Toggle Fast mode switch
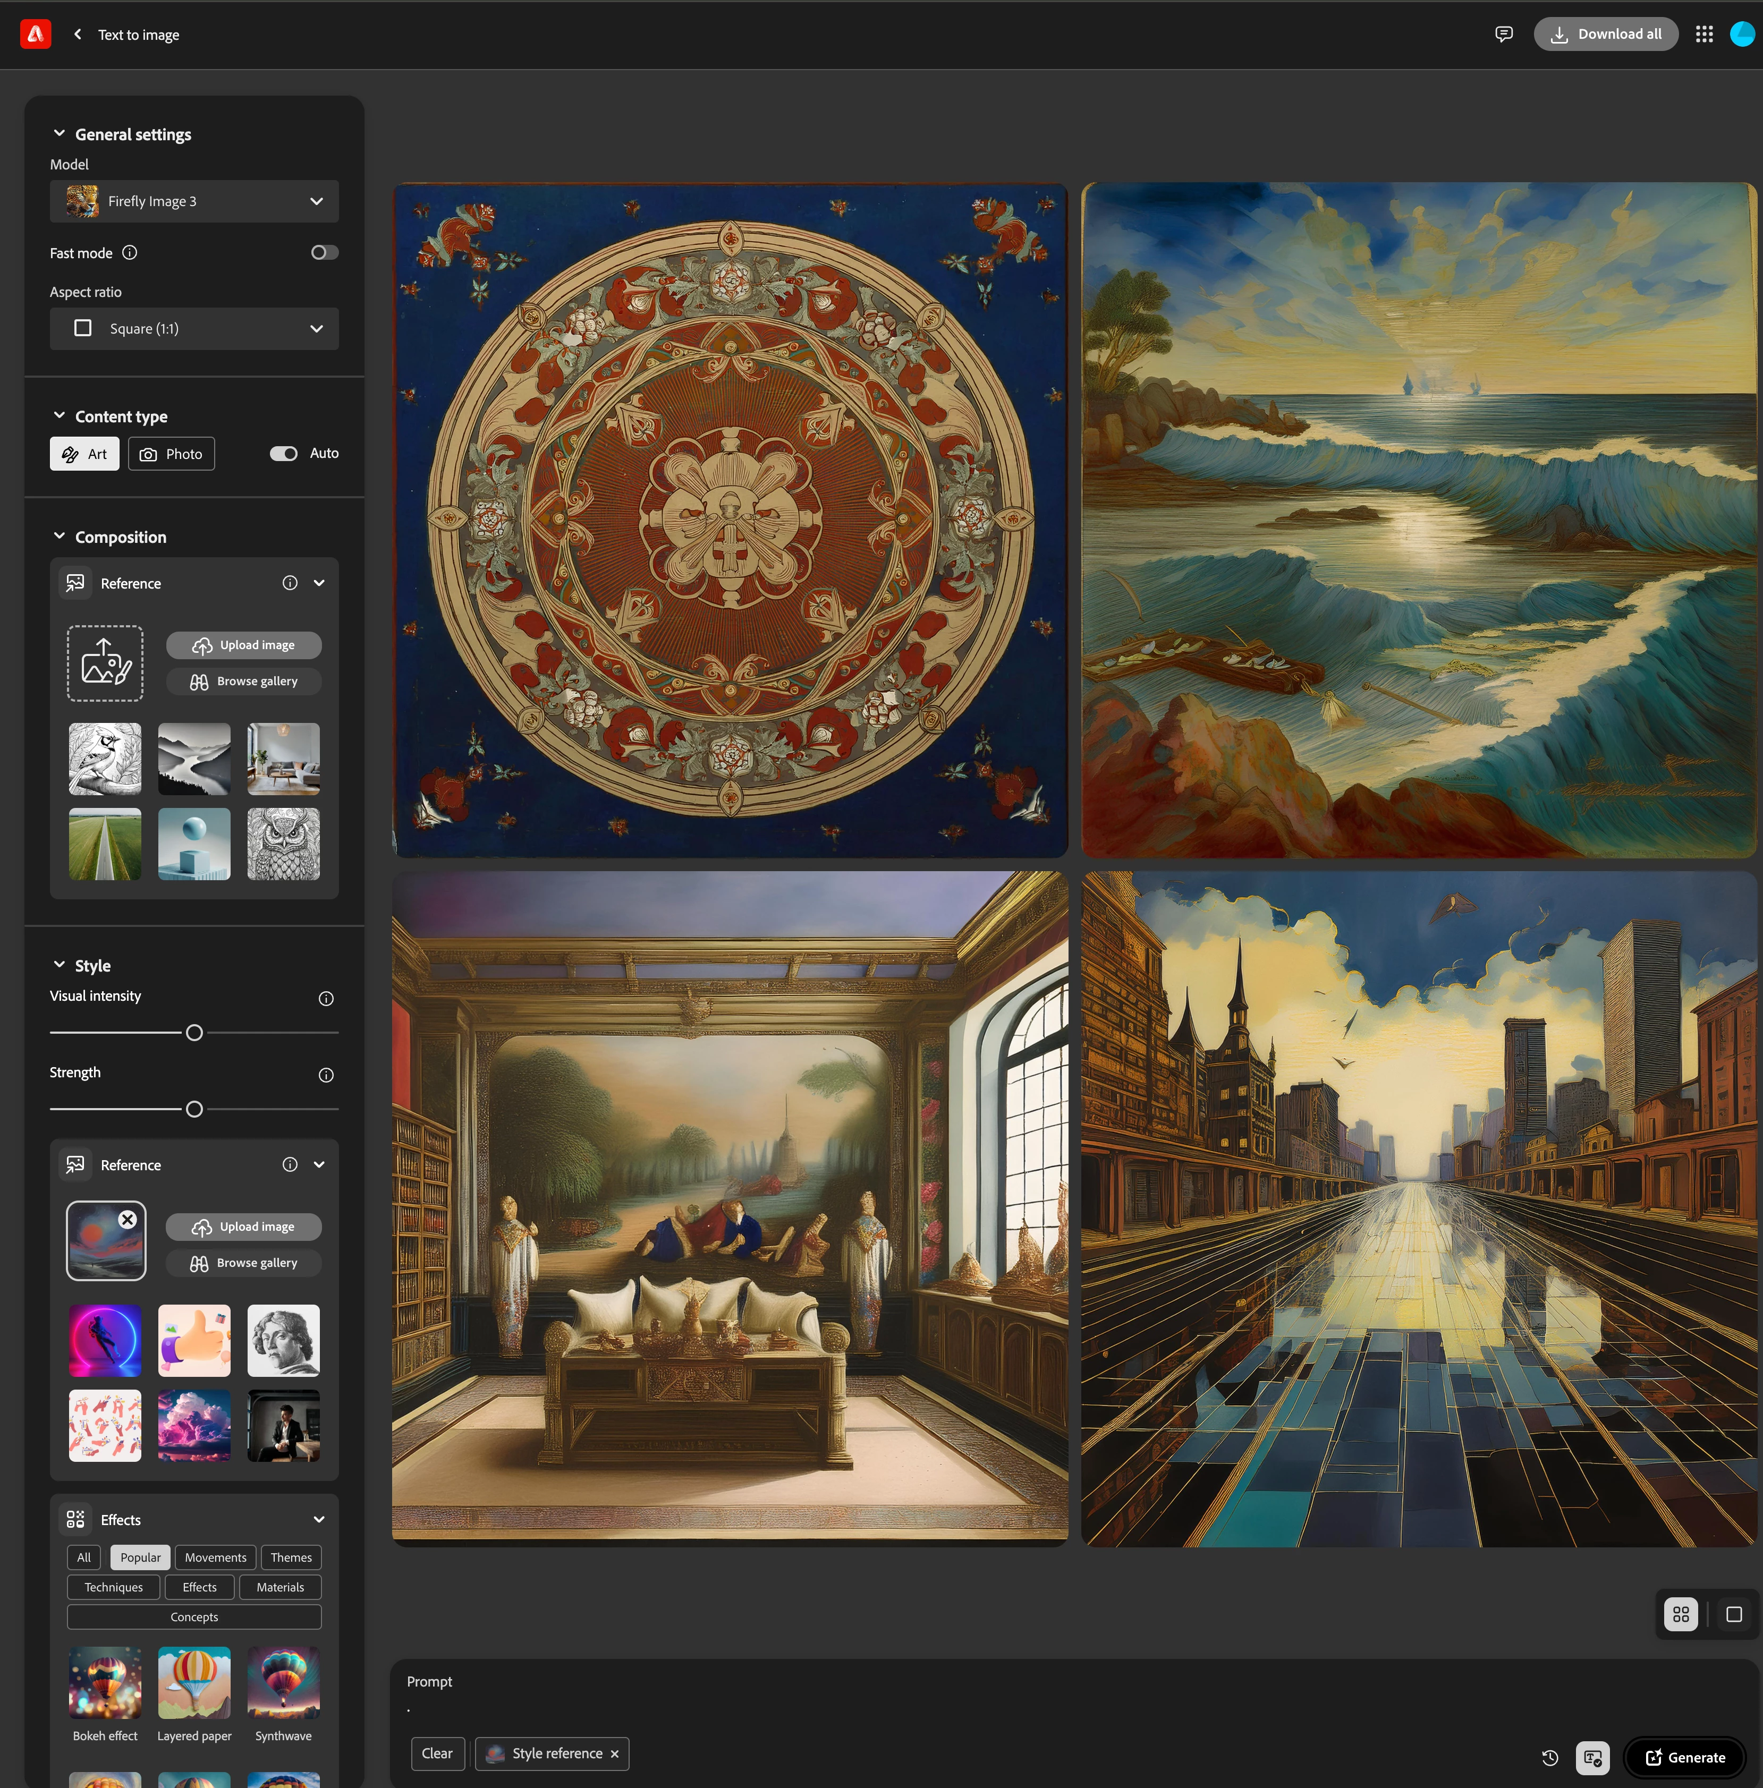This screenshot has height=1788, width=1763. (x=324, y=253)
